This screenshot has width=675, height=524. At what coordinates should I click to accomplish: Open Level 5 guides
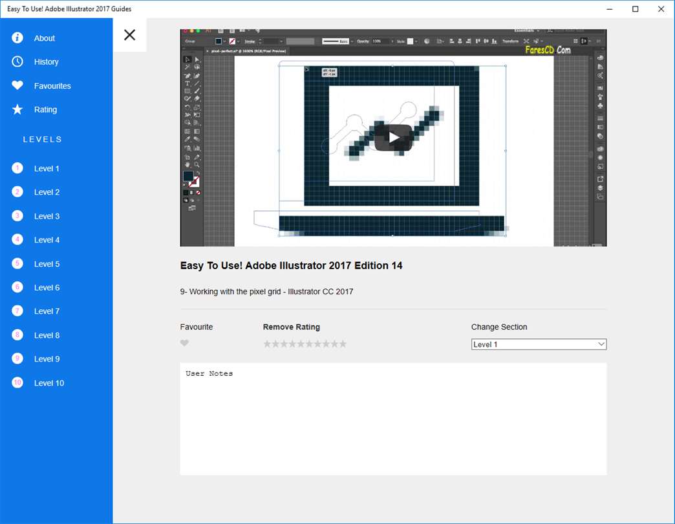pyautogui.click(x=47, y=264)
